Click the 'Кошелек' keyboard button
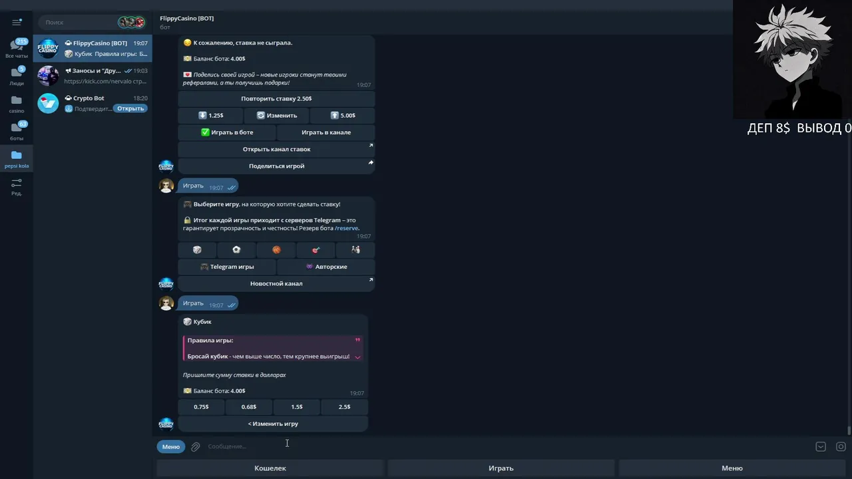This screenshot has height=479, width=852. pos(270,468)
